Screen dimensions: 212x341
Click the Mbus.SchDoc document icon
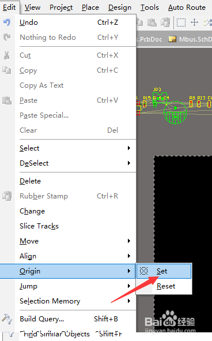tap(172, 39)
